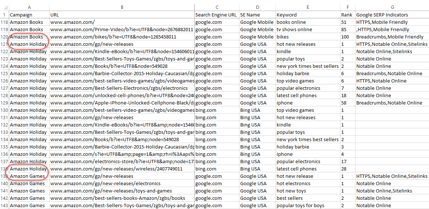The height and width of the screenshot is (209, 429).
Task: Select the "popular toys for boys" cell
Action: click(308, 206)
